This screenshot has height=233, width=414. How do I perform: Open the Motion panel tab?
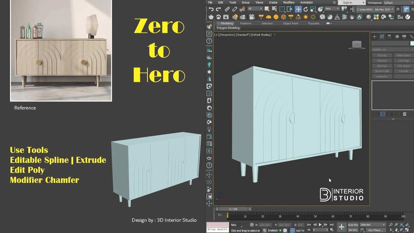[397, 37]
